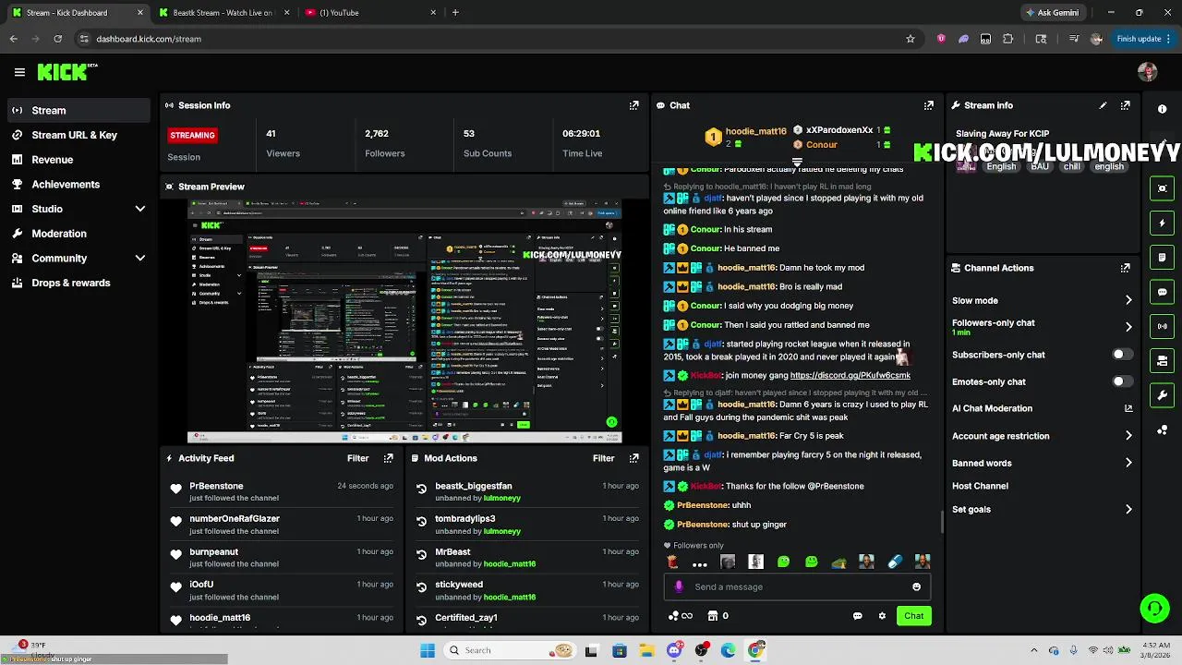Click the chat bubble icon in right toolbar
This screenshot has width=1182, height=665.
[x=1162, y=292]
